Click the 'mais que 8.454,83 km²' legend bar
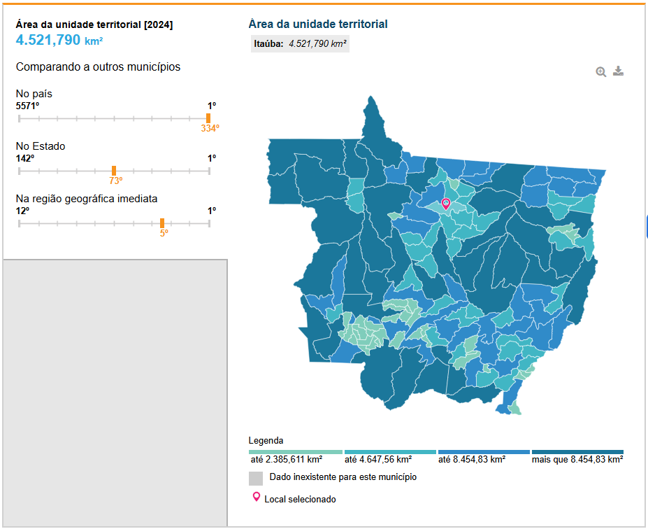This screenshot has width=648, height=529. [x=577, y=452]
